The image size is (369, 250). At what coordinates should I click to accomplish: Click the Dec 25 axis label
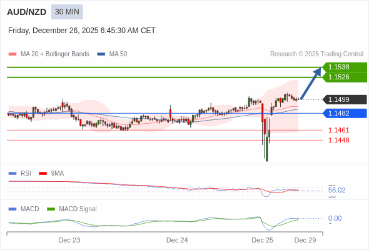point(263,240)
